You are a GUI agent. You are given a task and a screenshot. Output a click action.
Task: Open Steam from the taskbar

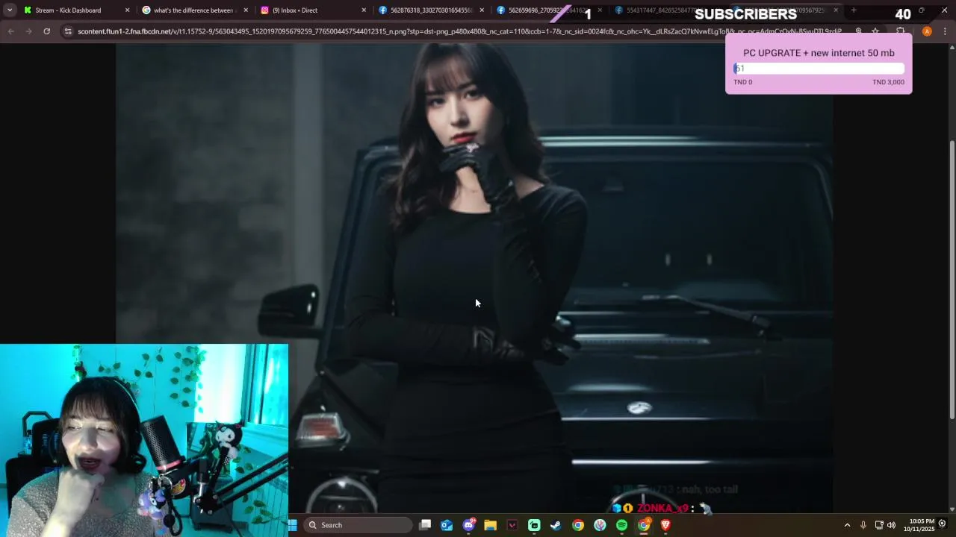pos(556,525)
